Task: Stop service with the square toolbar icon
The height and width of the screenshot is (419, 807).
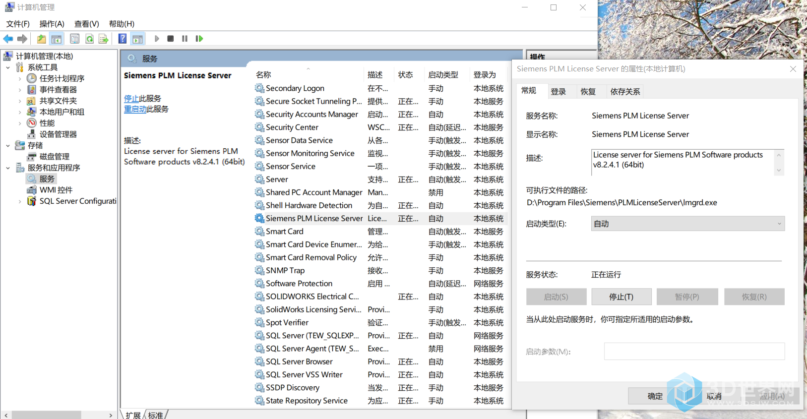Action: pyautogui.click(x=171, y=39)
